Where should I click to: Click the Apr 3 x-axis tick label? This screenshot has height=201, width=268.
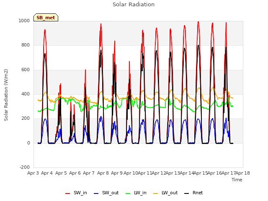(33, 173)
